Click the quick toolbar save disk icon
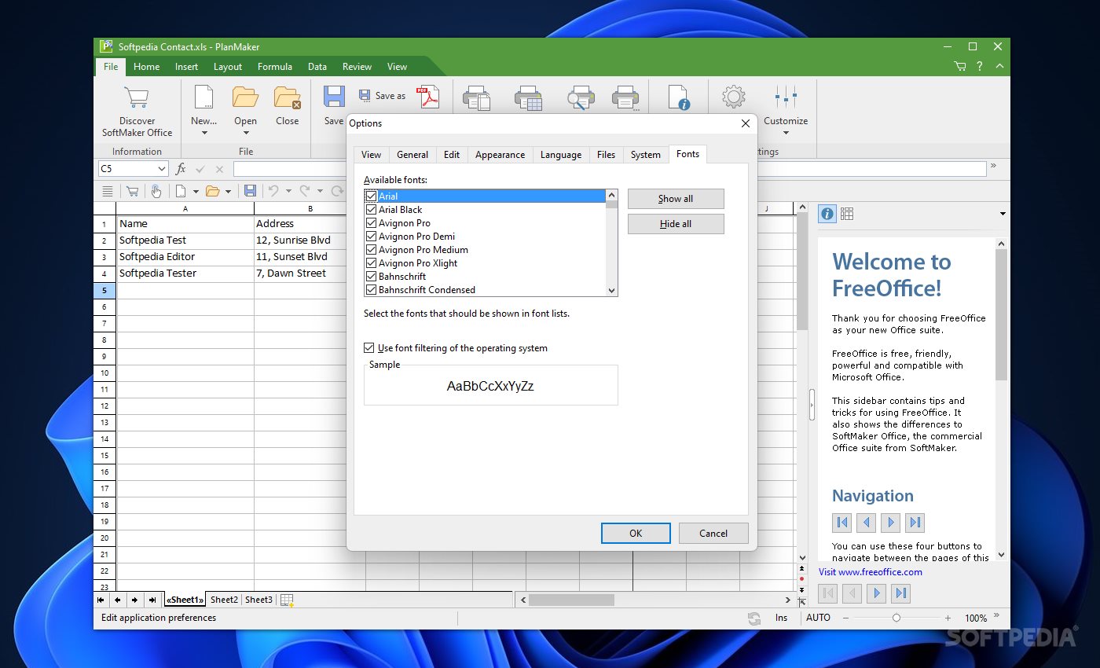Viewport: 1100px width, 668px height. 250,191
